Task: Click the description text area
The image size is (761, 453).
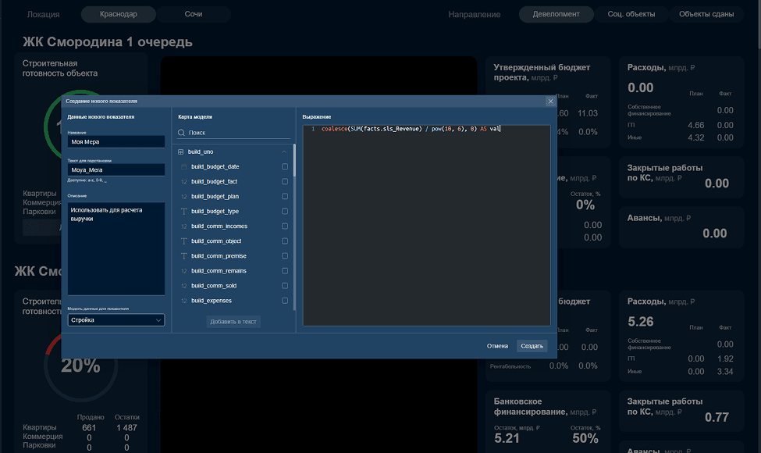Action: click(x=116, y=248)
